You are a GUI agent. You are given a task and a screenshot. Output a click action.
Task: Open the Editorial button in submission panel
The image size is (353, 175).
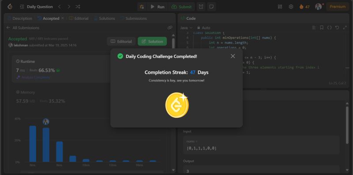(x=121, y=41)
